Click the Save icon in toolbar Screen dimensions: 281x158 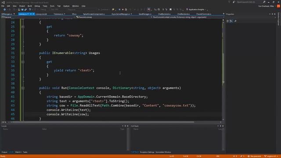coord(22,10)
